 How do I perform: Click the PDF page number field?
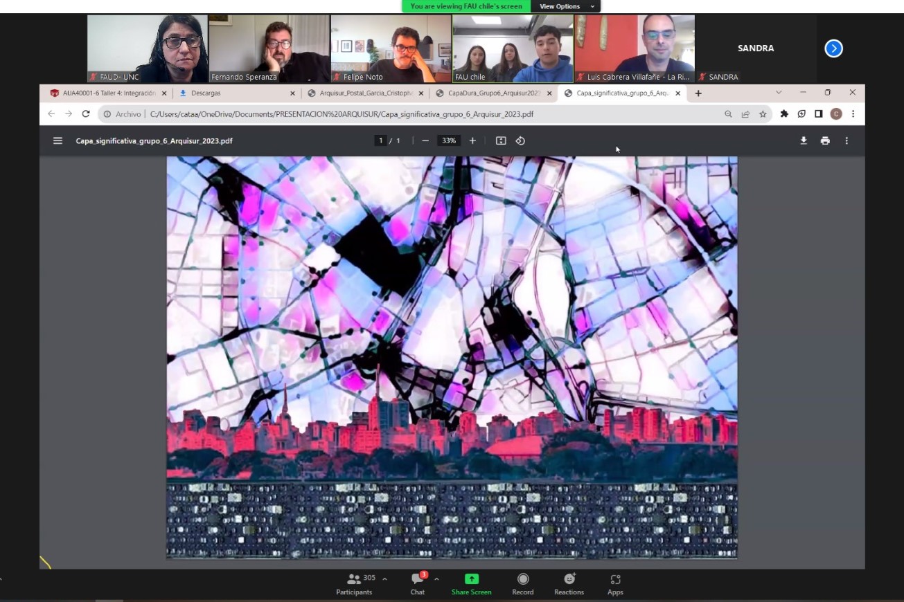click(x=380, y=140)
